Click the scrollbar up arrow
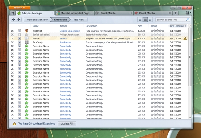The width and height of the screenshot is (201, 138). pyautogui.click(x=190, y=26)
